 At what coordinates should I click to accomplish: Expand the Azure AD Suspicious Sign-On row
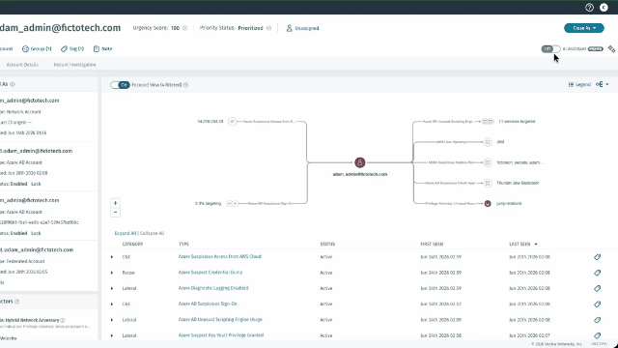tap(112, 304)
